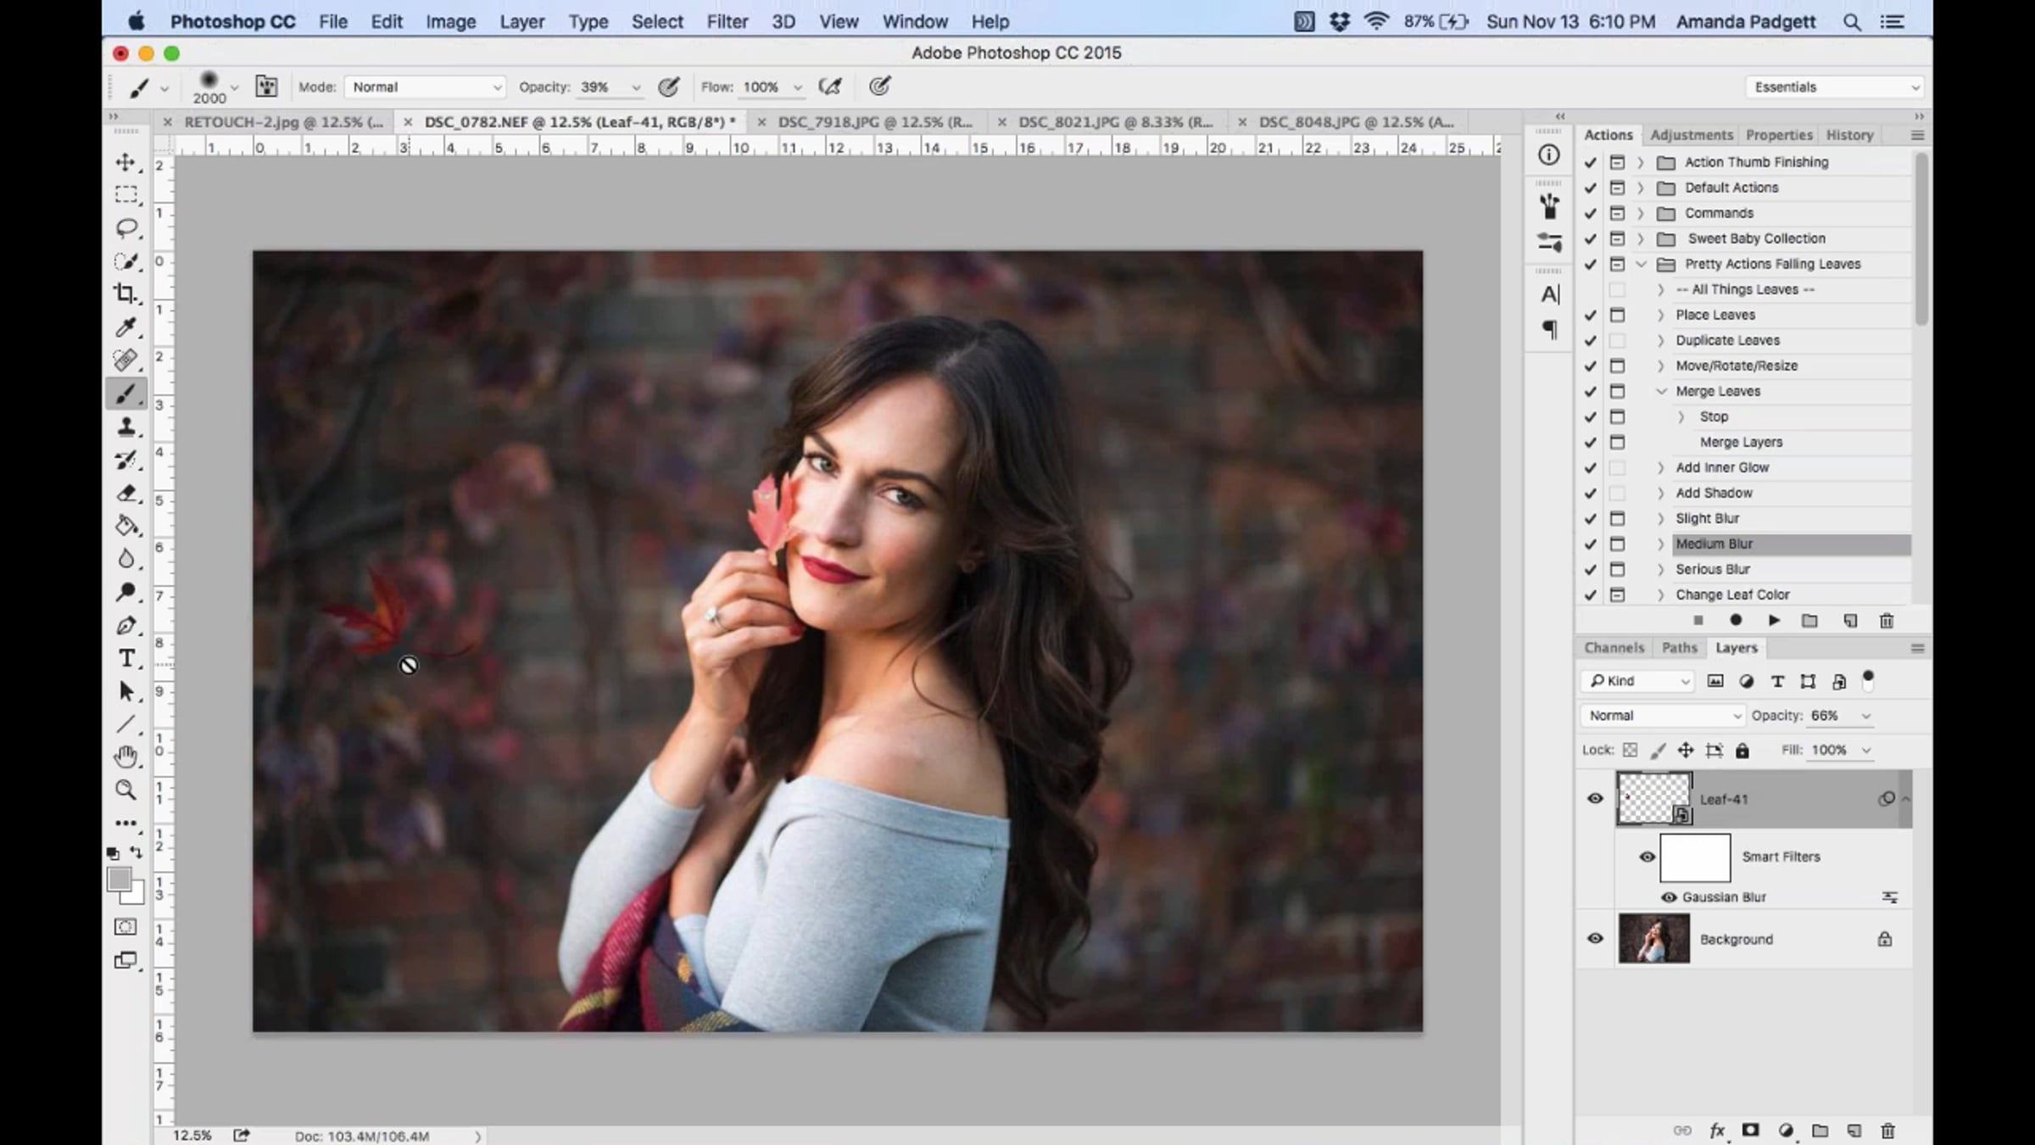This screenshot has width=2035, height=1145.
Task: Choose the Clone Stamp tool
Action: click(125, 427)
